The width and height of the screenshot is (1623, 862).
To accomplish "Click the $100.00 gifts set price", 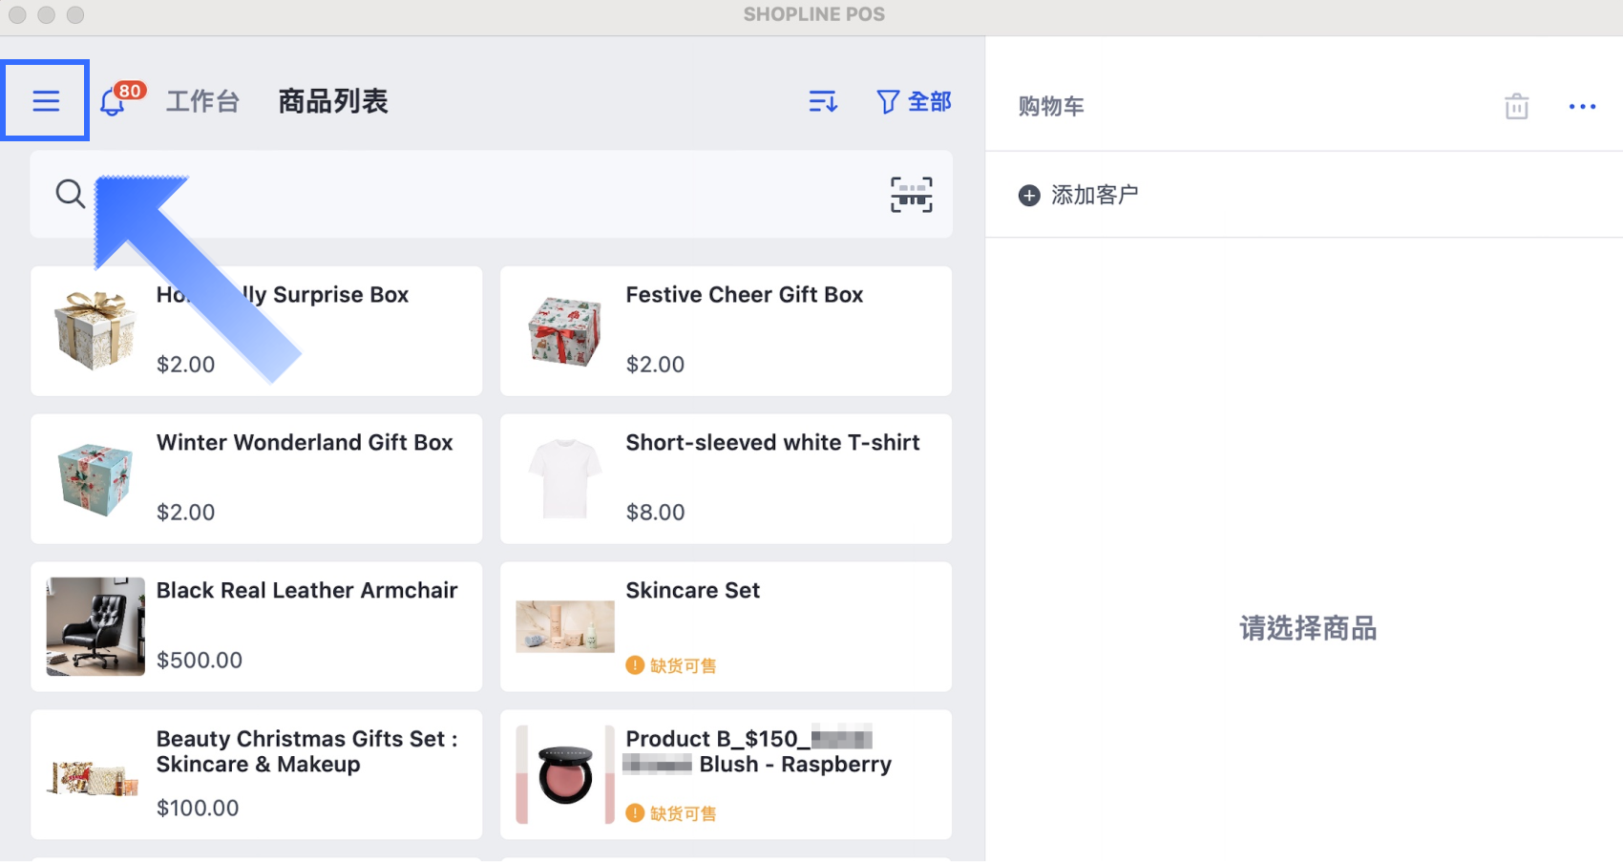I will (198, 808).
